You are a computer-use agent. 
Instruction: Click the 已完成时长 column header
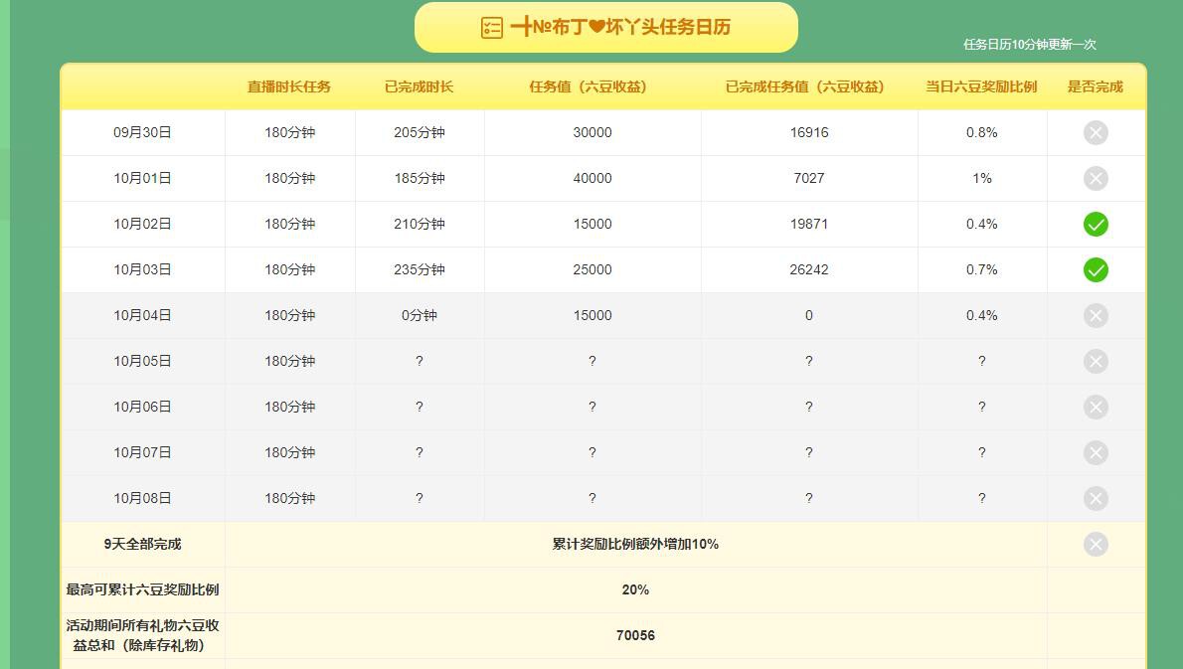click(x=419, y=86)
